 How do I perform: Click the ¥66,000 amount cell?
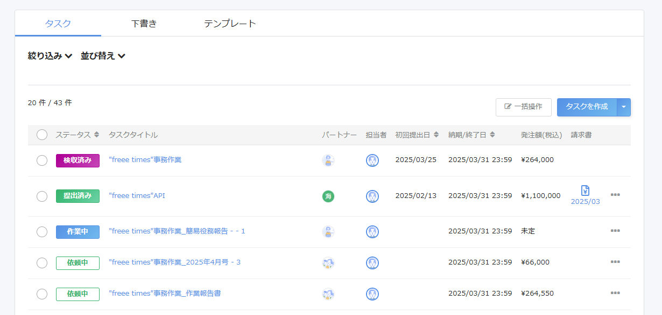point(535,262)
